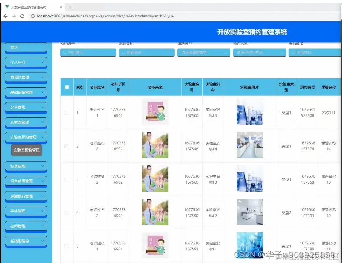This screenshot has height=263, width=342.
Task: Click the Vue favicon on the browser tab
Action: [x=7, y=7]
